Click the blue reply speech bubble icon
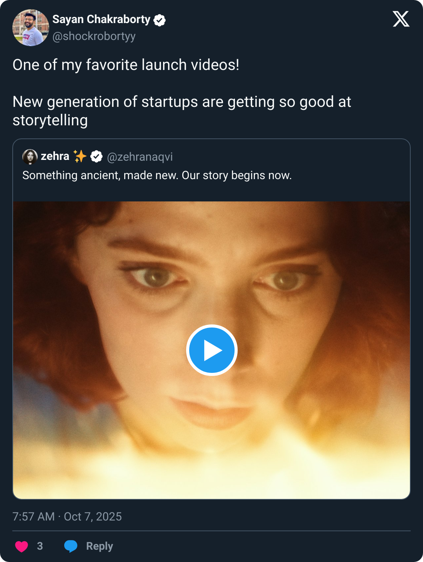 coord(71,546)
